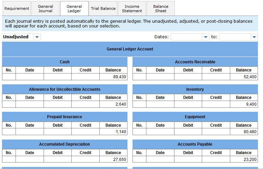This screenshot has height=169, width=263.
Task: View the Income Statement tab
Action: tap(132, 8)
